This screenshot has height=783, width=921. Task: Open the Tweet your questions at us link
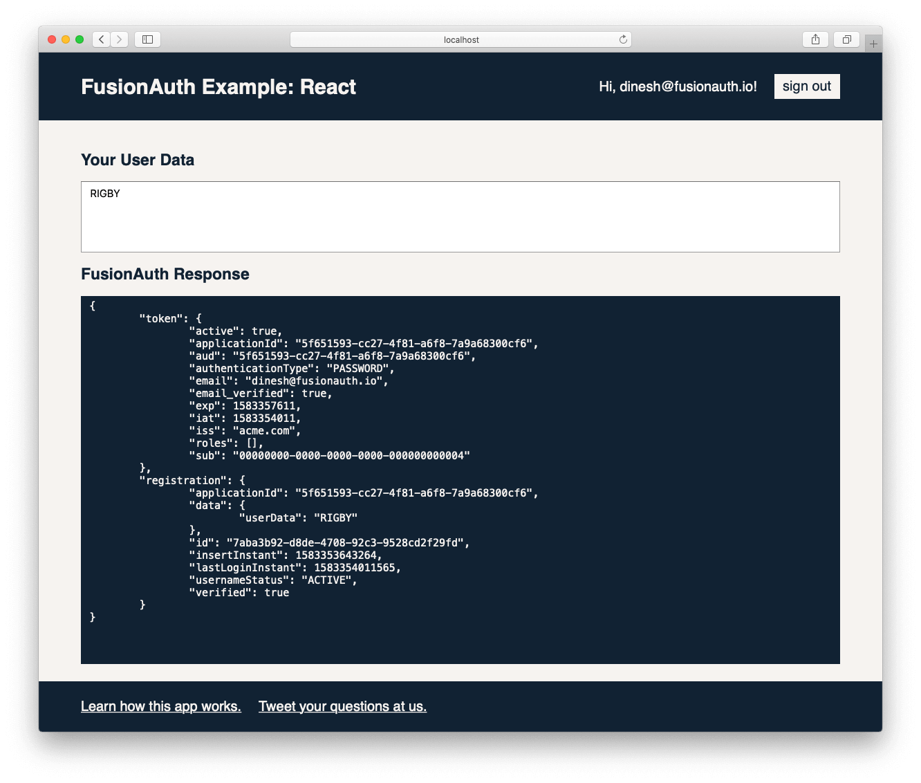pyautogui.click(x=342, y=706)
